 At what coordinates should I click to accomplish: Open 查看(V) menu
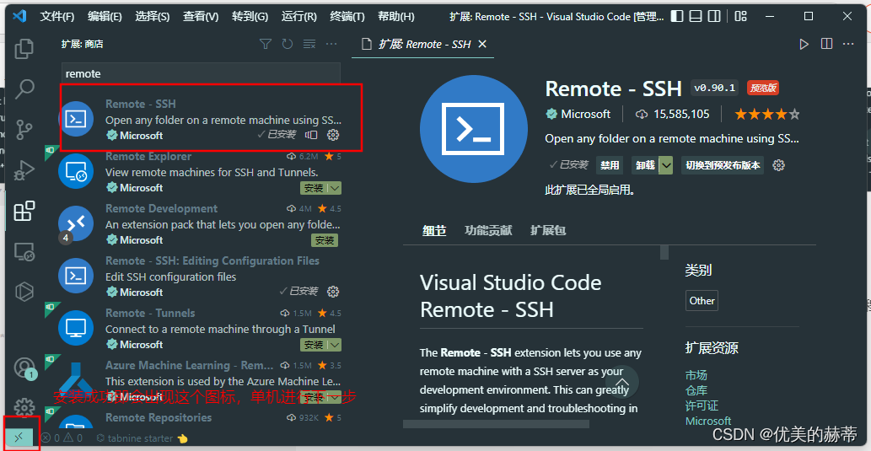pos(201,17)
